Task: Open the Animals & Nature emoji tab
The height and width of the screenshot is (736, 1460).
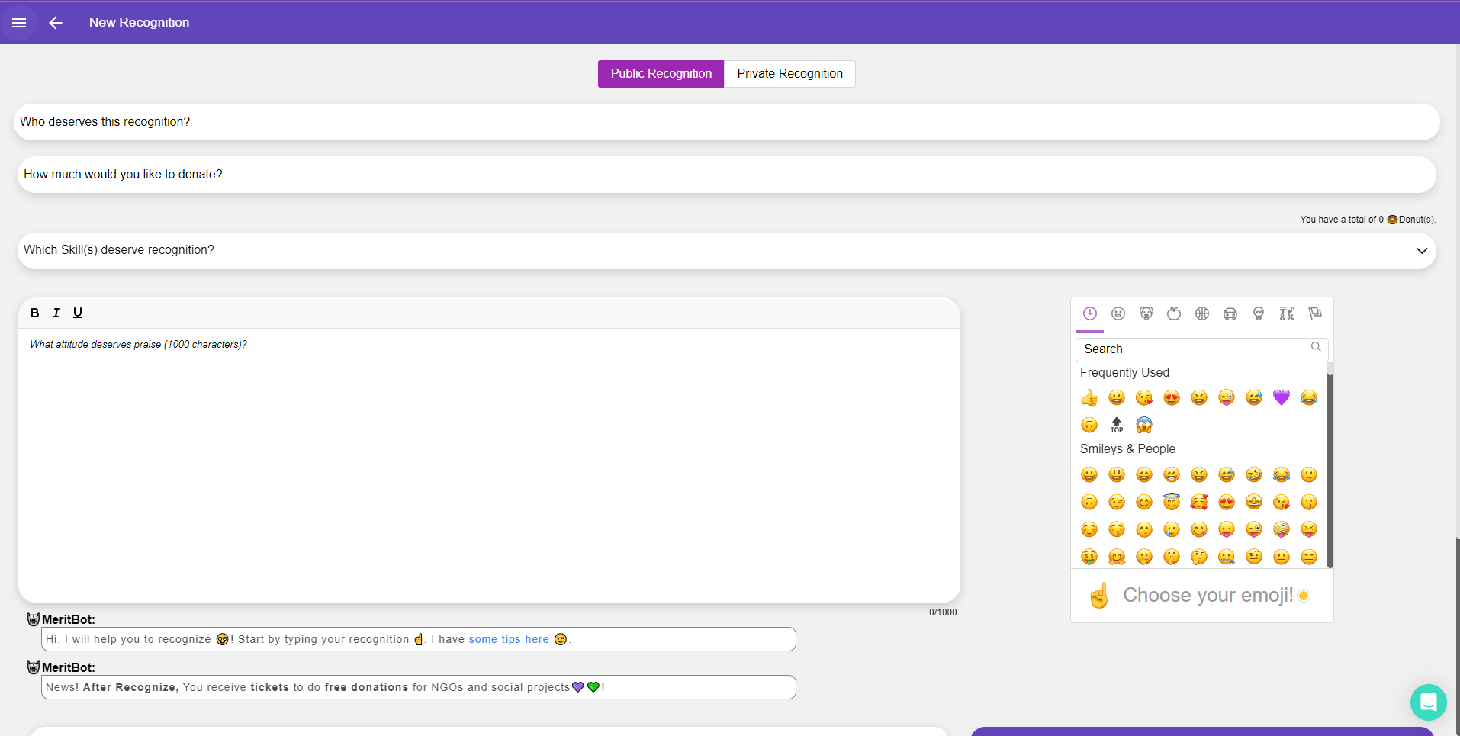Action: click(x=1146, y=313)
